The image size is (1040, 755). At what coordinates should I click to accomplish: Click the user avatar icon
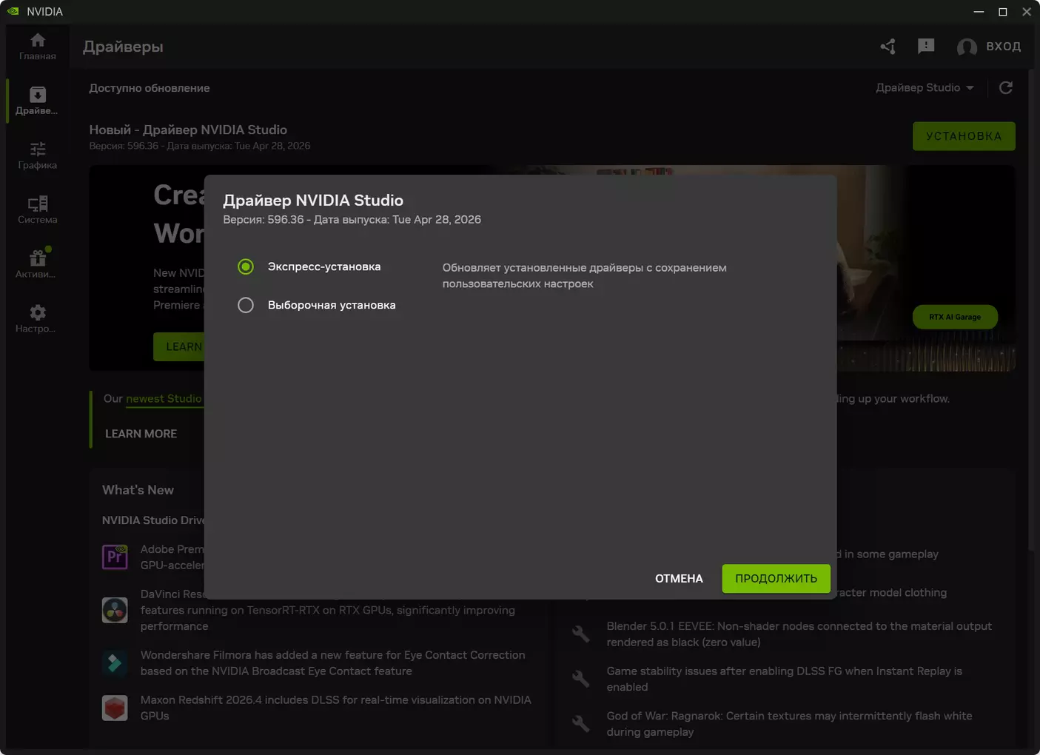(x=967, y=47)
